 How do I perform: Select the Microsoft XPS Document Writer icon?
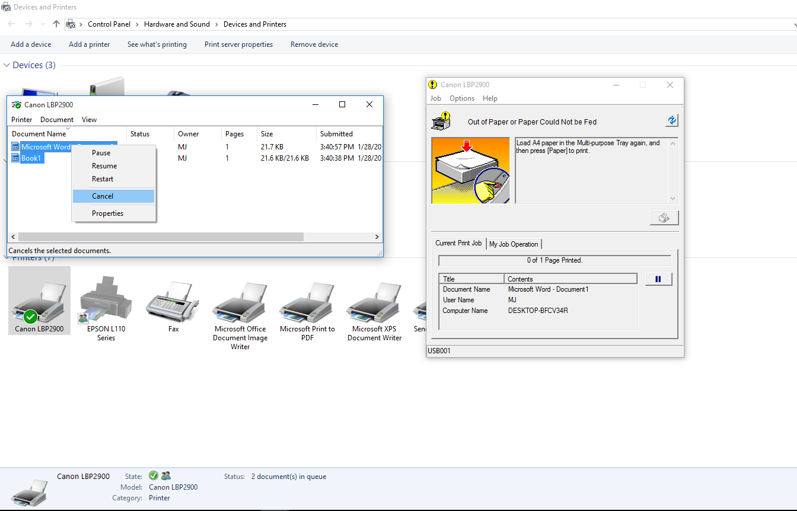coord(374,301)
